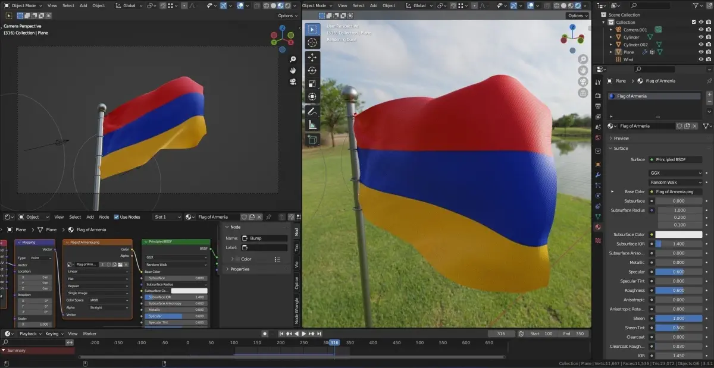The image size is (714, 368).
Task: Click Base Color Flag of Armenia.png link
Action: click(x=675, y=191)
